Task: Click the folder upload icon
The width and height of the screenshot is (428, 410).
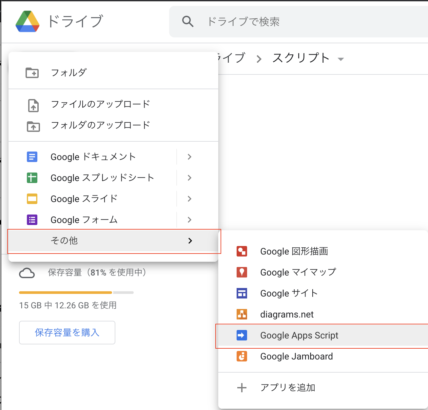Action: (x=33, y=126)
